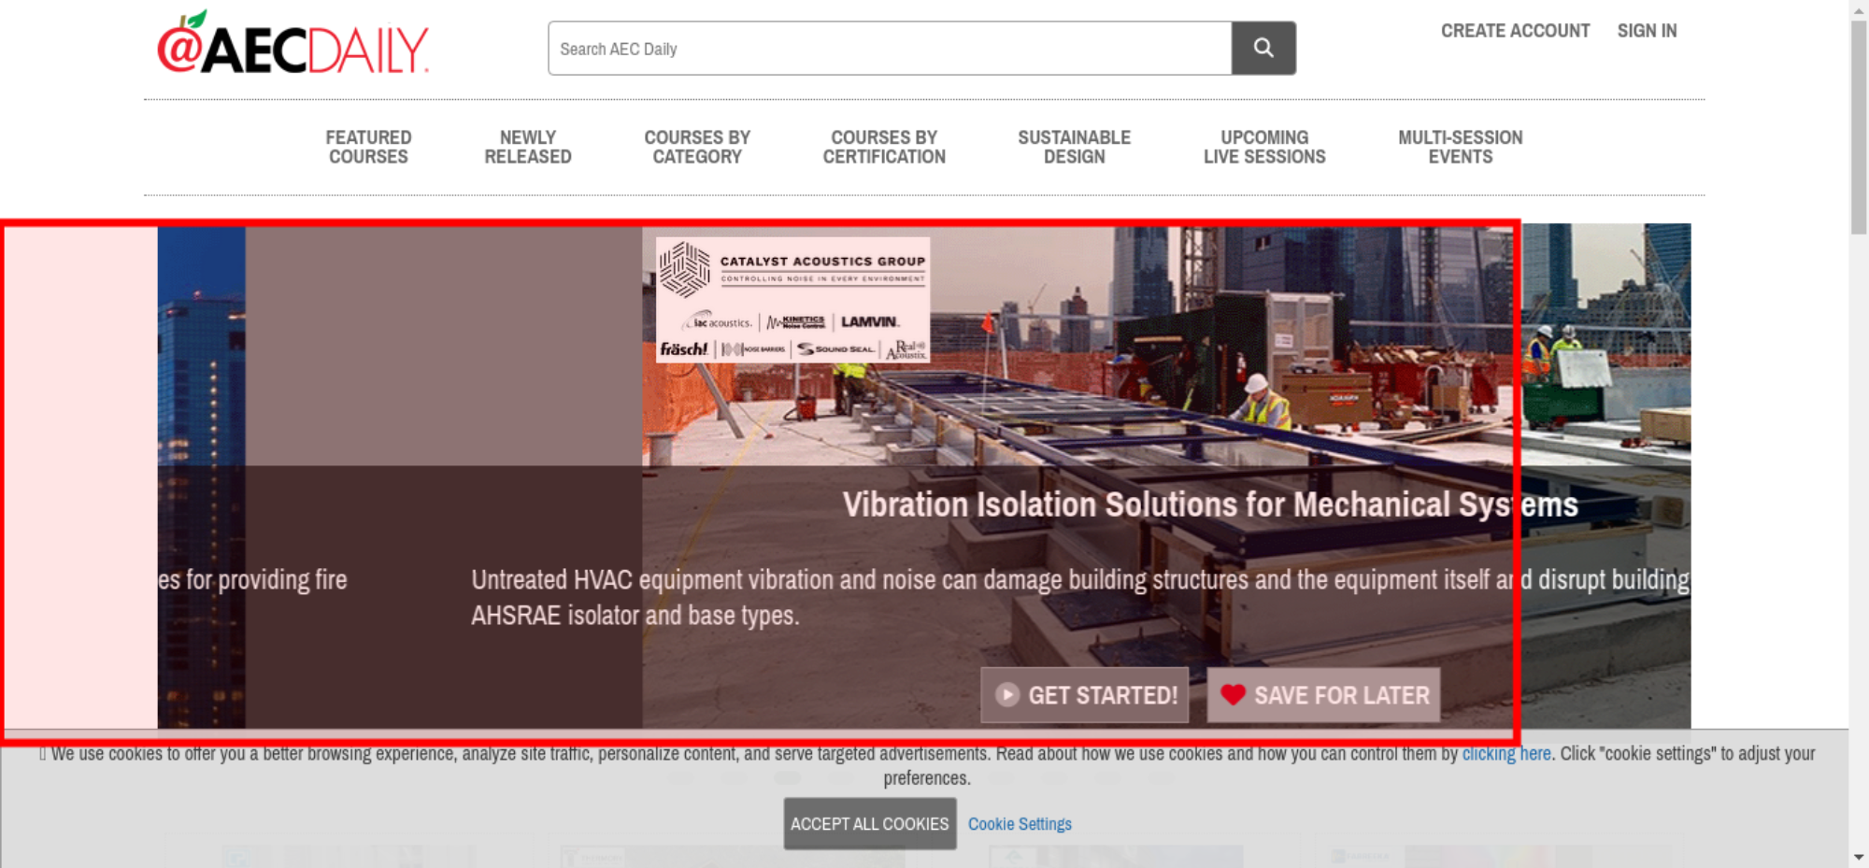The image size is (1869, 868).
Task: Navigate to Multi-Session Events
Action: (x=1460, y=148)
